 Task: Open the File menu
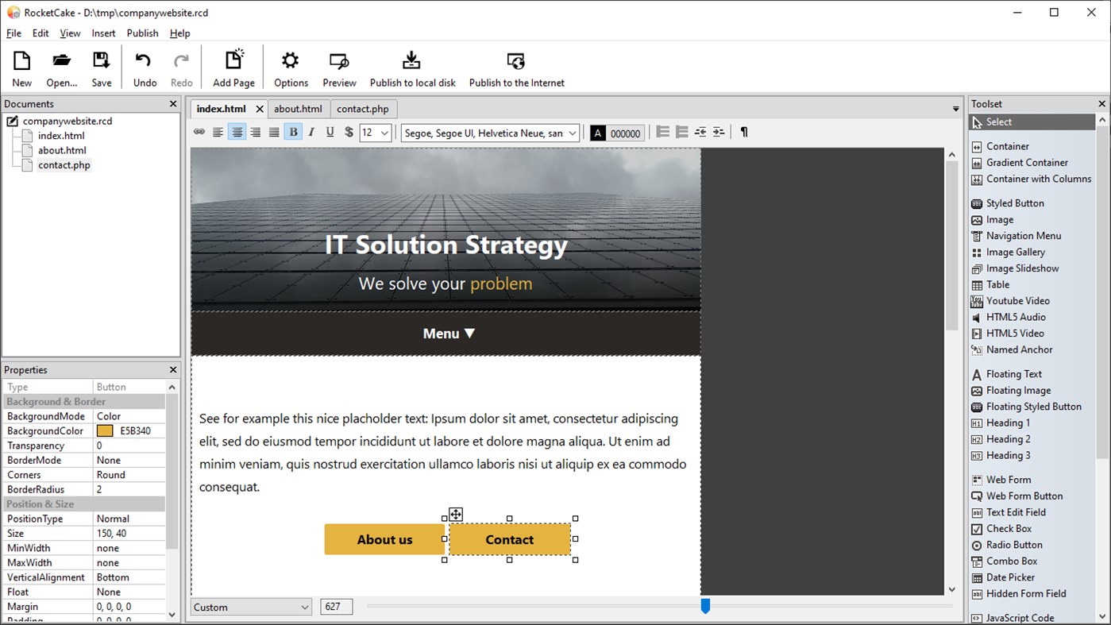point(14,33)
